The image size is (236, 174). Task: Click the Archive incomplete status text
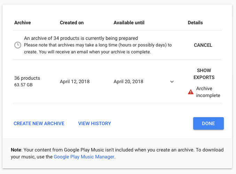[208, 92]
